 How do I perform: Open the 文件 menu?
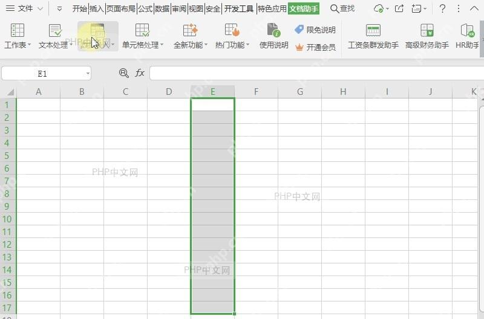tap(19, 8)
